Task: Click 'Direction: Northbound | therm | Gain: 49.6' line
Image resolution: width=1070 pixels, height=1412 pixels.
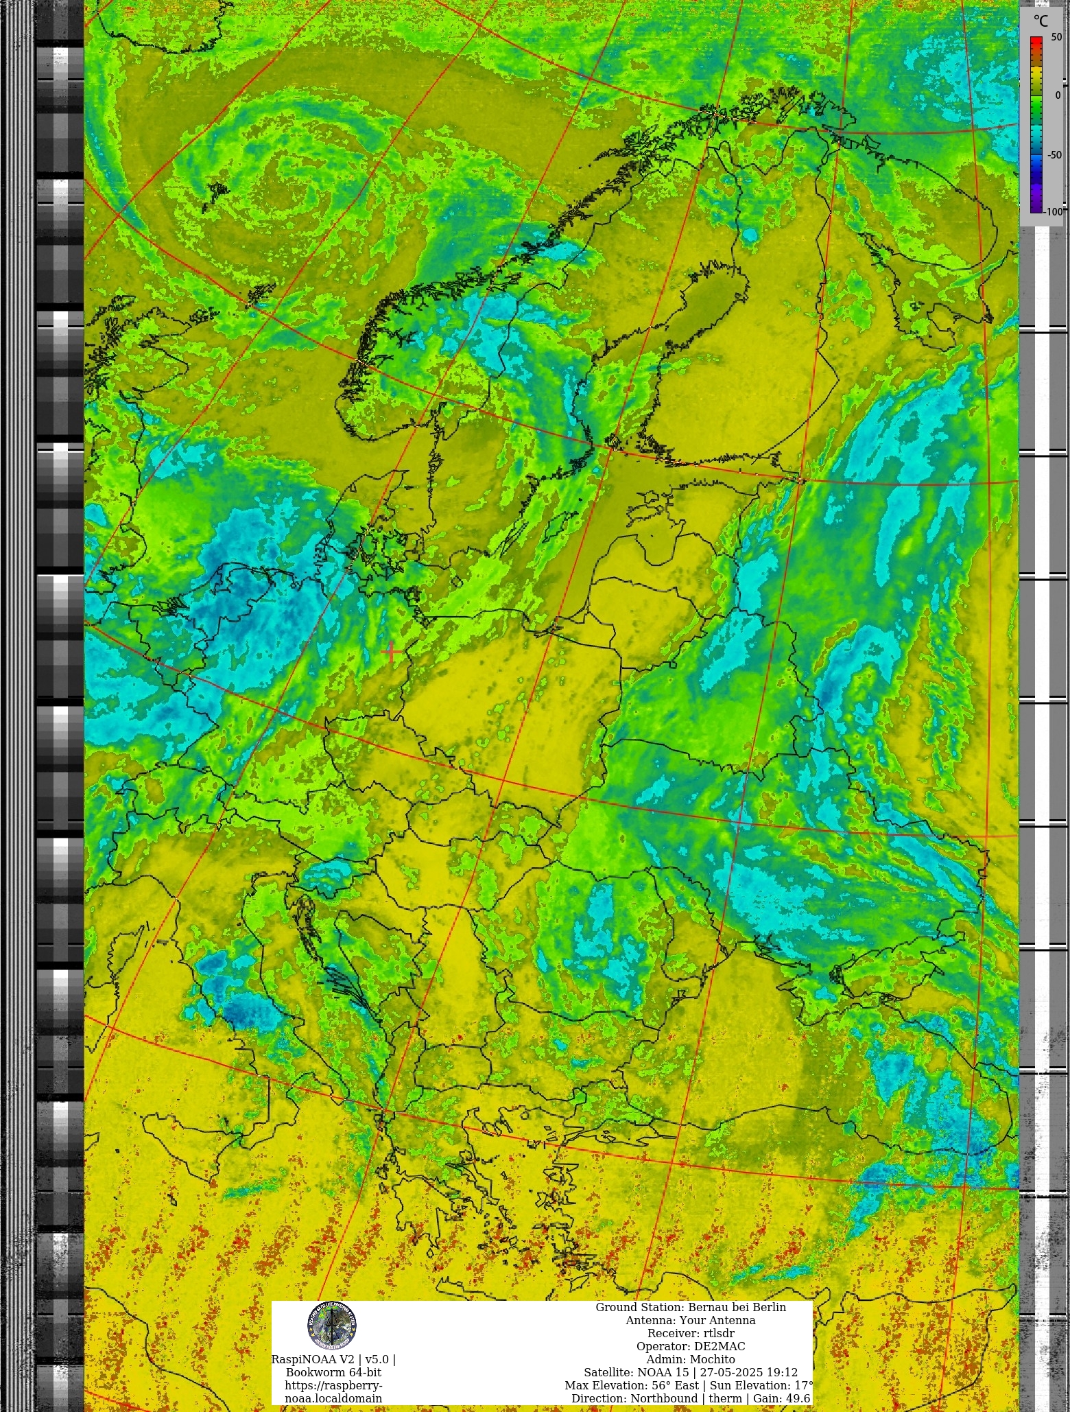Action: 691,1398
